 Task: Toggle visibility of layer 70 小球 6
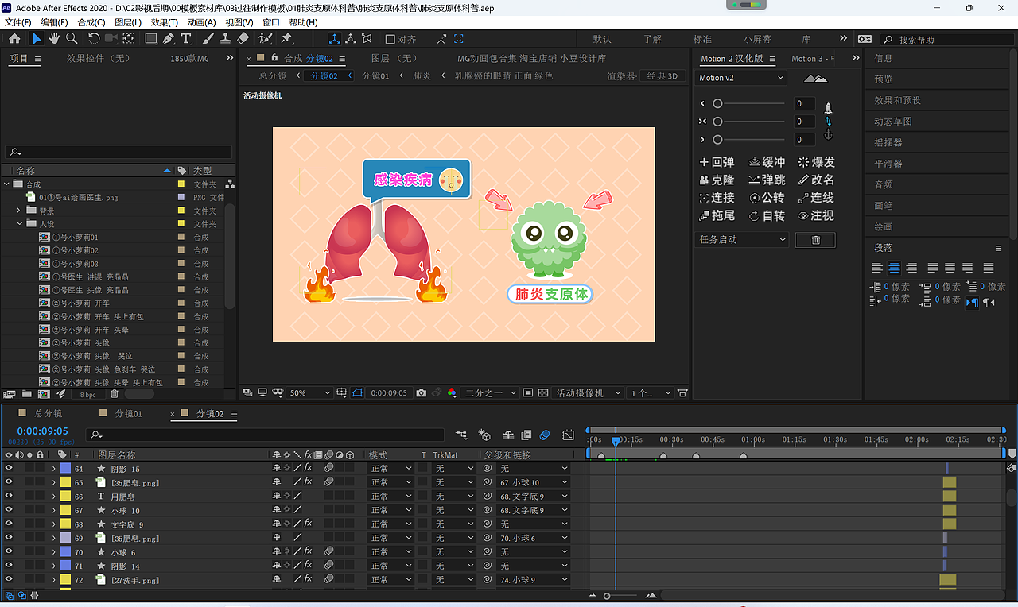[x=9, y=552]
